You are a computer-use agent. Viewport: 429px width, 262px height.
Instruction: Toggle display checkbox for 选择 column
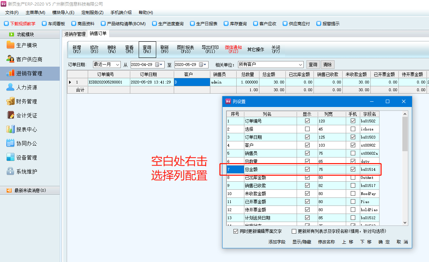pos(307,129)
